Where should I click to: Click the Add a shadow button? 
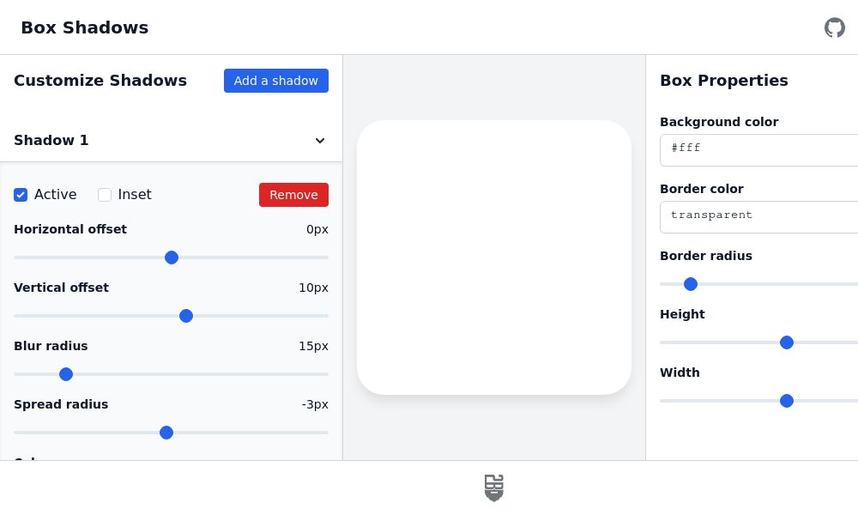click(x=275, y=81)
